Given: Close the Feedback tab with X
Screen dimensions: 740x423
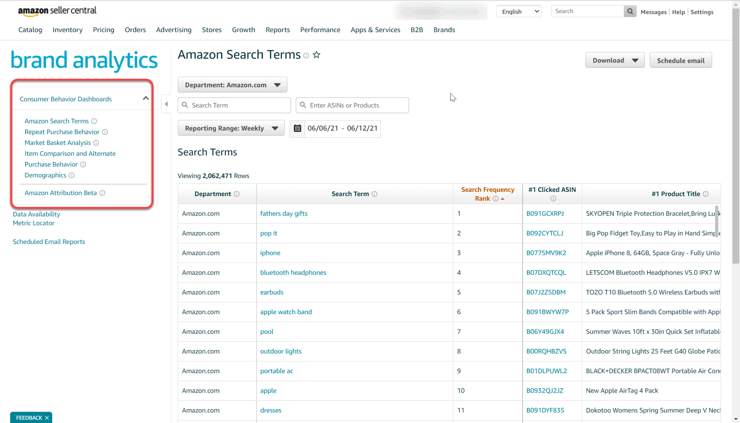Looking at the screenshot, I should [47, 418].
